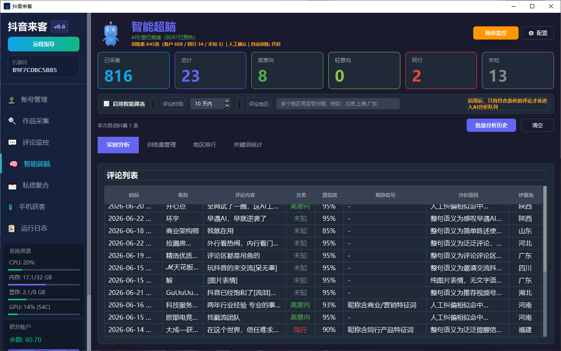Select the GuUuUu nickname cell

pos(183,293)
